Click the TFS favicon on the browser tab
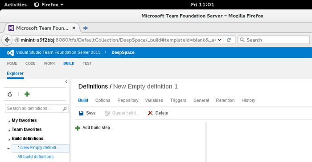312x162 pixels. pos(11,28)
